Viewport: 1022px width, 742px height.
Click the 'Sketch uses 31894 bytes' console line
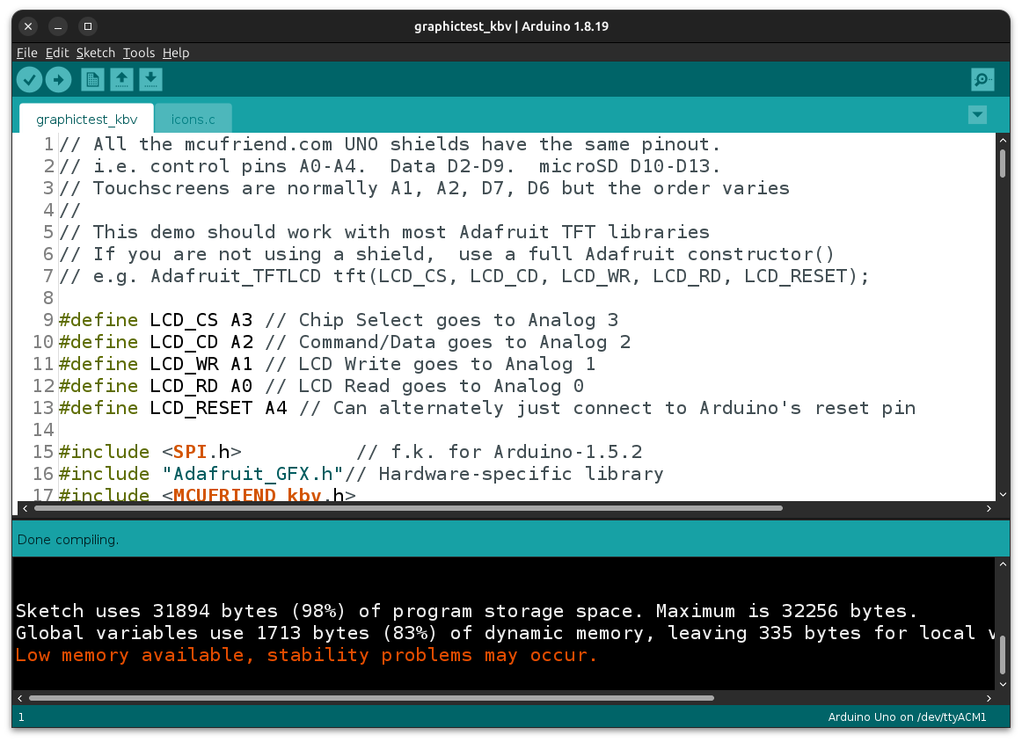(x=466, y=610)
